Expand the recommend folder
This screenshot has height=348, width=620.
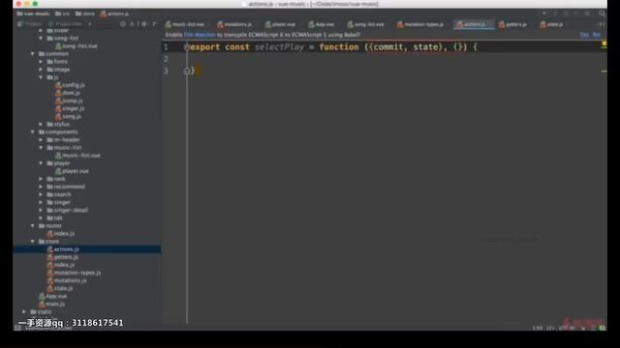(x=41, y=187)
